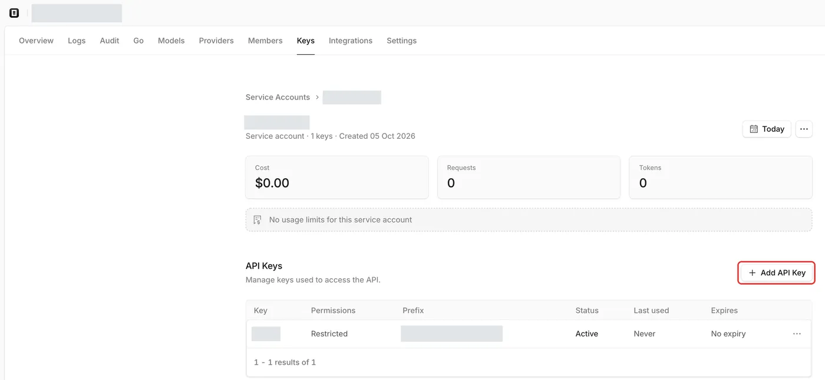Click the usage limits receipt icon
Image resolution: width=825 pixels, height=380 pixels.
coord(257,219)
